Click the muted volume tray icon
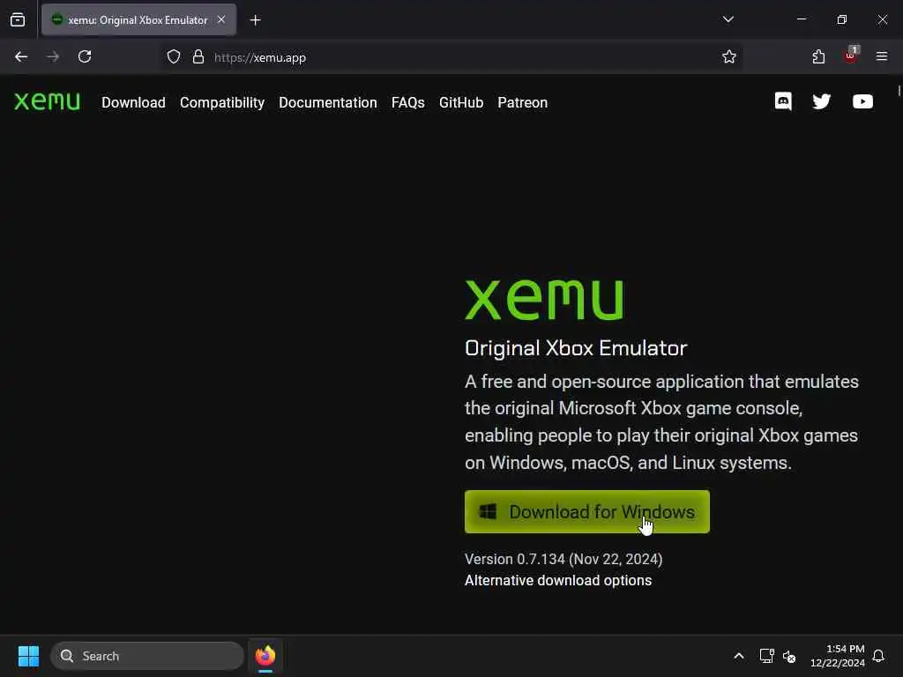This screenshot has height=677, width=903. (789, 656)
